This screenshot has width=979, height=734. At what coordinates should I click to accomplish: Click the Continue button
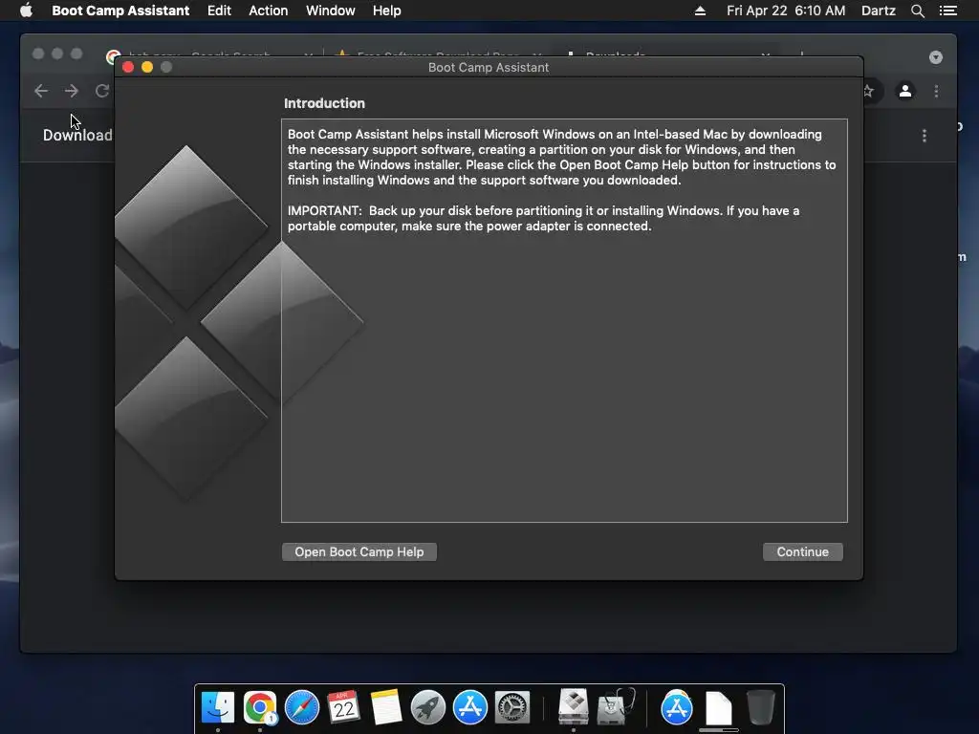click(802, 551)
